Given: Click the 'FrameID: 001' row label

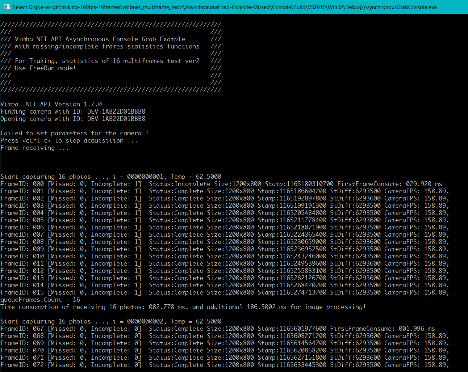Looking at the screenshot, I should point(22,191).
